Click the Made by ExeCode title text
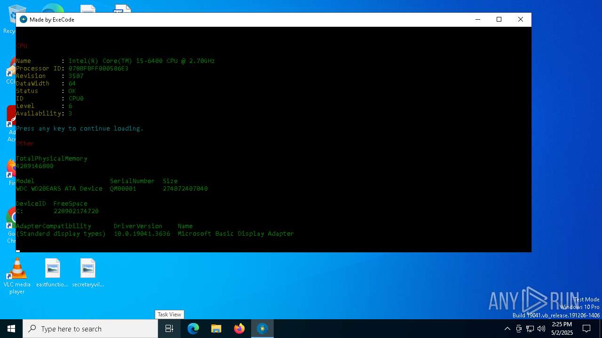 (52, 19)
